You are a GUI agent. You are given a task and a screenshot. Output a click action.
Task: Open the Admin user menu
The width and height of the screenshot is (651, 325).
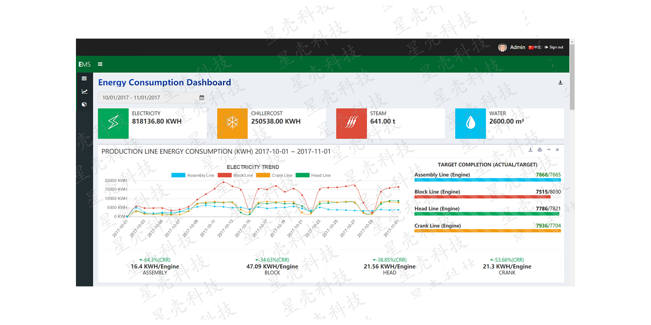[518, 47]
